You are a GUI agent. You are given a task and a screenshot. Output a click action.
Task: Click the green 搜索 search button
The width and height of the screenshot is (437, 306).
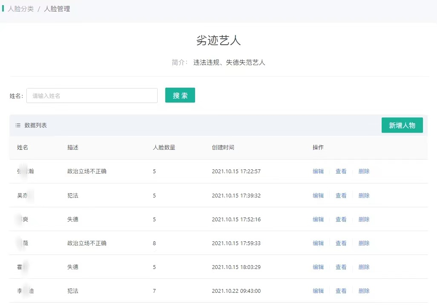[x=180, y=95]
